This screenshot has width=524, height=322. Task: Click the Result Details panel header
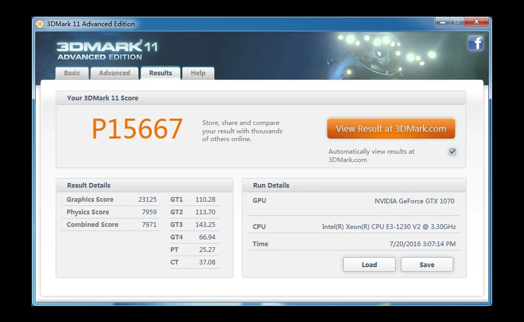[145, 186]
